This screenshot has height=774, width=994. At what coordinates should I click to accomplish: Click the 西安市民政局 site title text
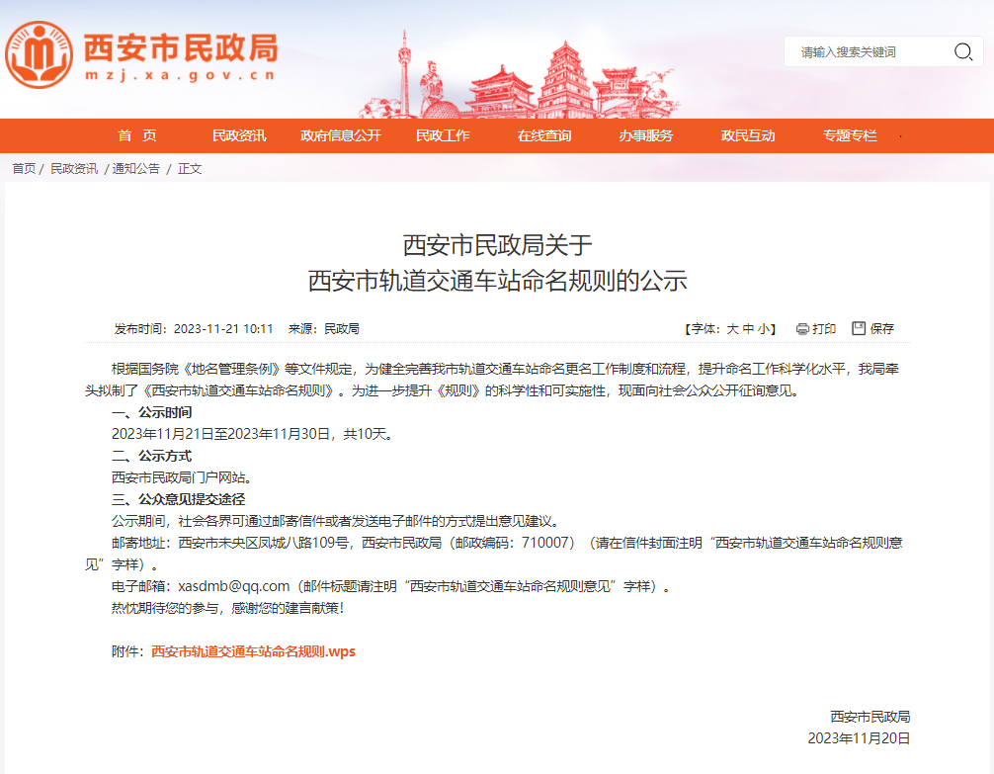coord(181,47)
